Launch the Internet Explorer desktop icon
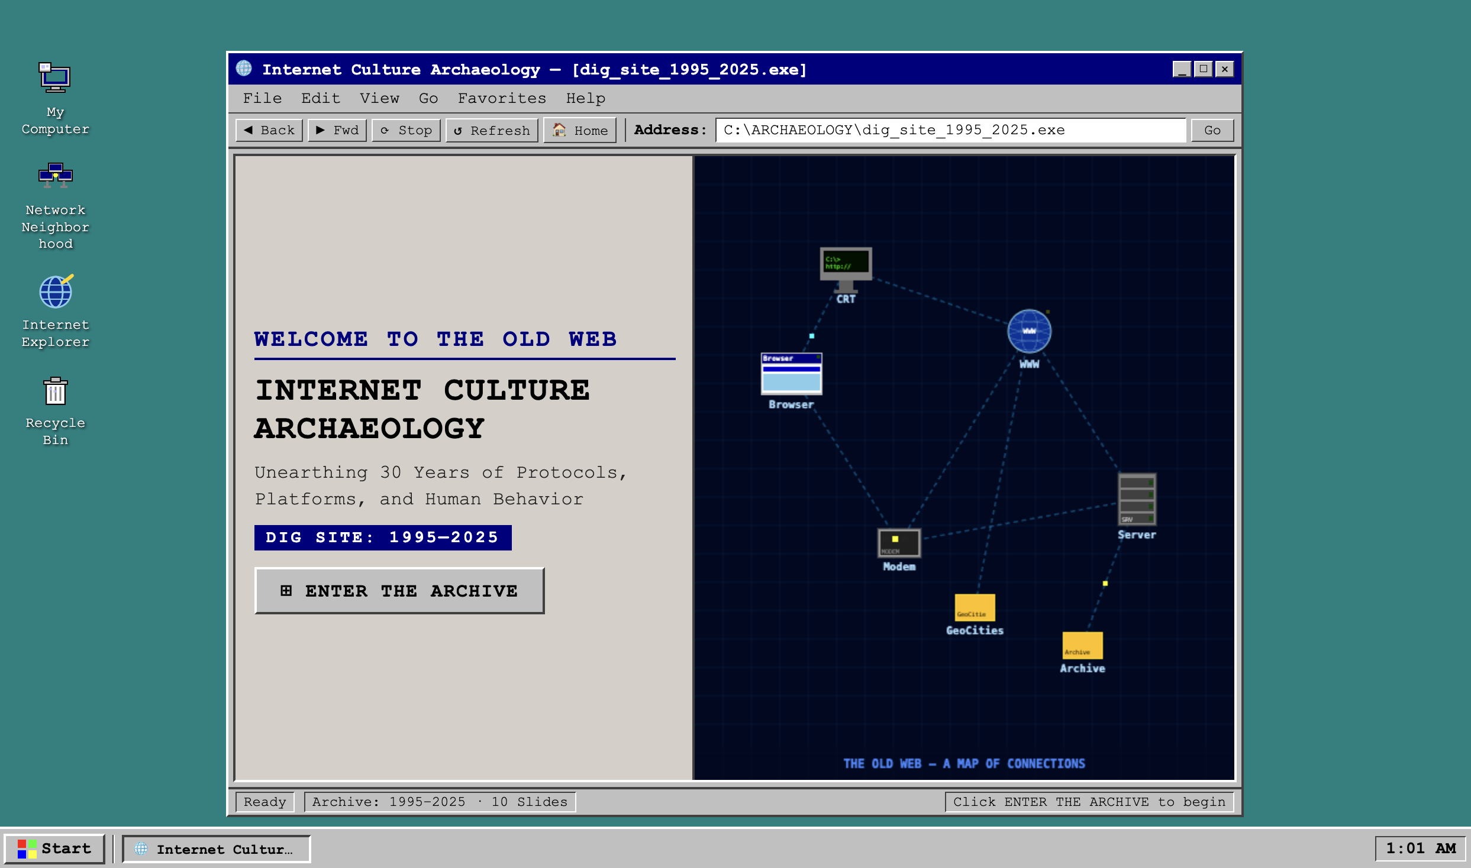The image size is (1471, 868). (55, 311)
